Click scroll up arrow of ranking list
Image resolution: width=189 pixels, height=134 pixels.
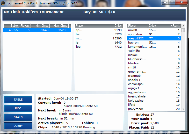coord(183,26)
